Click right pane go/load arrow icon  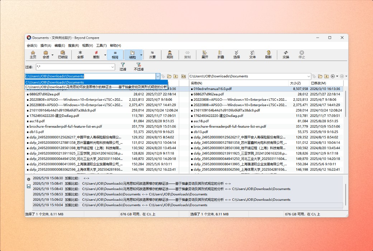tap(314, 76)
